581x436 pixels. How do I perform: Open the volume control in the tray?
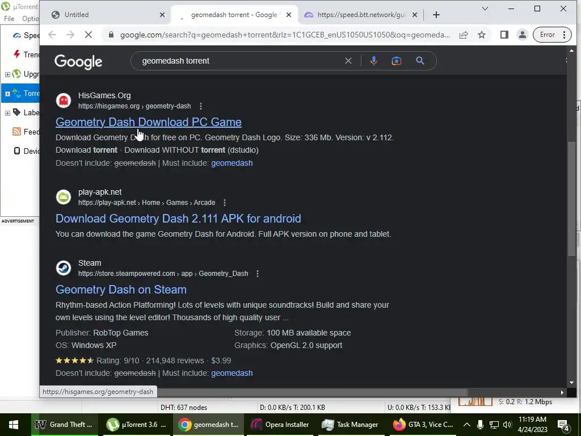tap(507, 425)
